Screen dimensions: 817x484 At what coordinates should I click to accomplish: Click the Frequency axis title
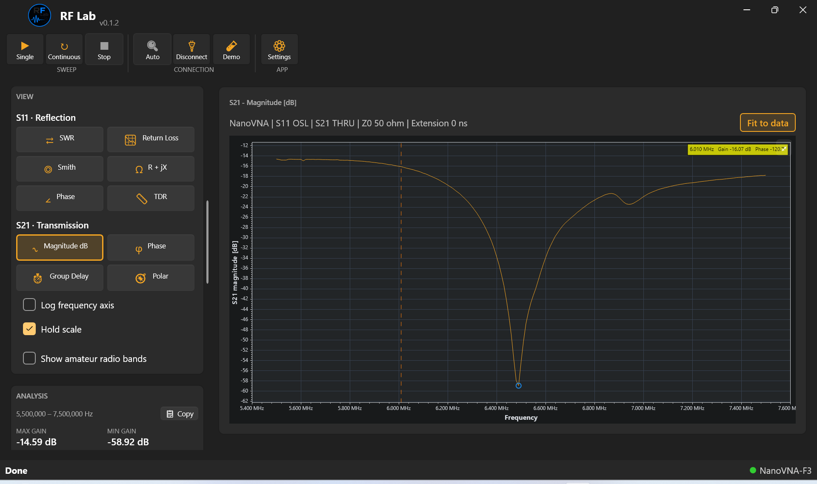point(521,417)
